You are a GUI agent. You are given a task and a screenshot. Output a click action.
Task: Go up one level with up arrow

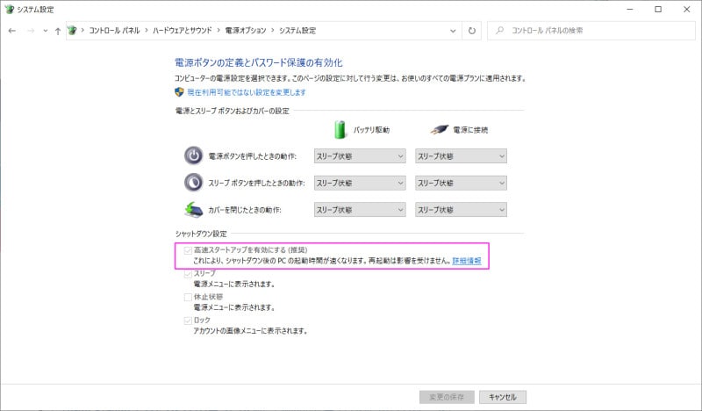[x=58, y=31]
